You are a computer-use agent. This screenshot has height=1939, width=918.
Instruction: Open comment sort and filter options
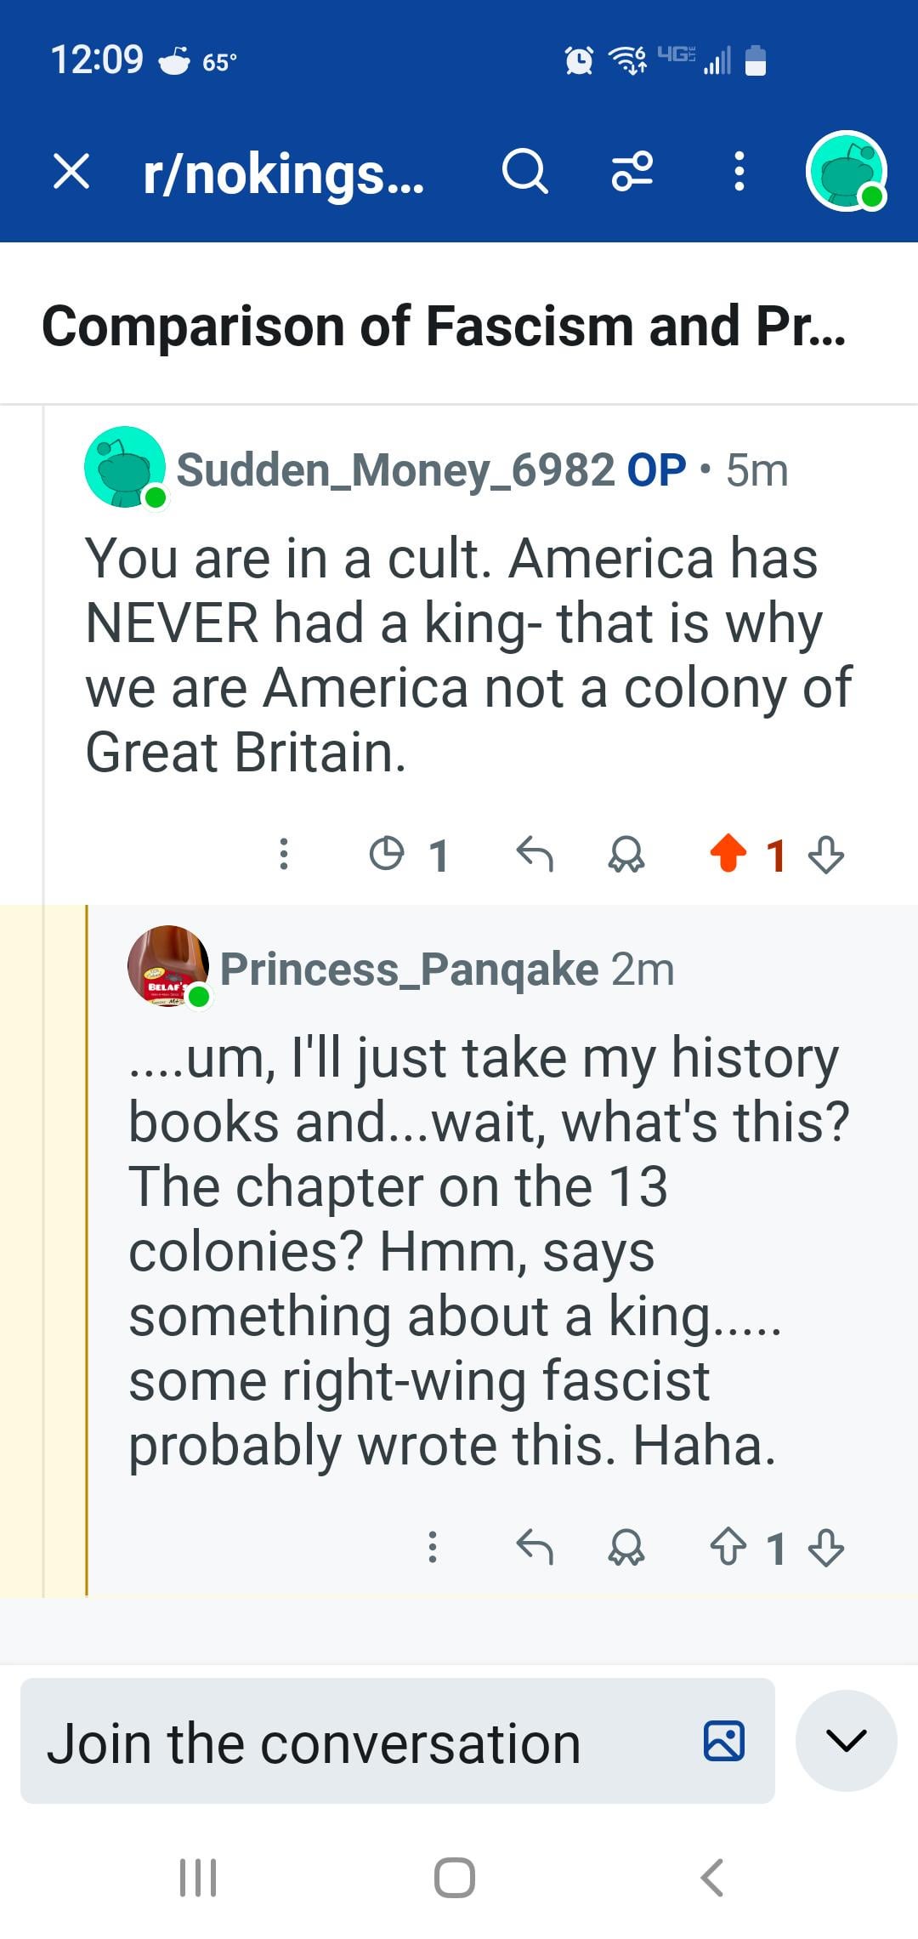tap(633, 172)
